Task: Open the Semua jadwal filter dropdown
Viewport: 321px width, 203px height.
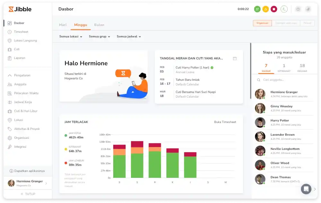Action: pyautogui.click(x=129, y=37)
